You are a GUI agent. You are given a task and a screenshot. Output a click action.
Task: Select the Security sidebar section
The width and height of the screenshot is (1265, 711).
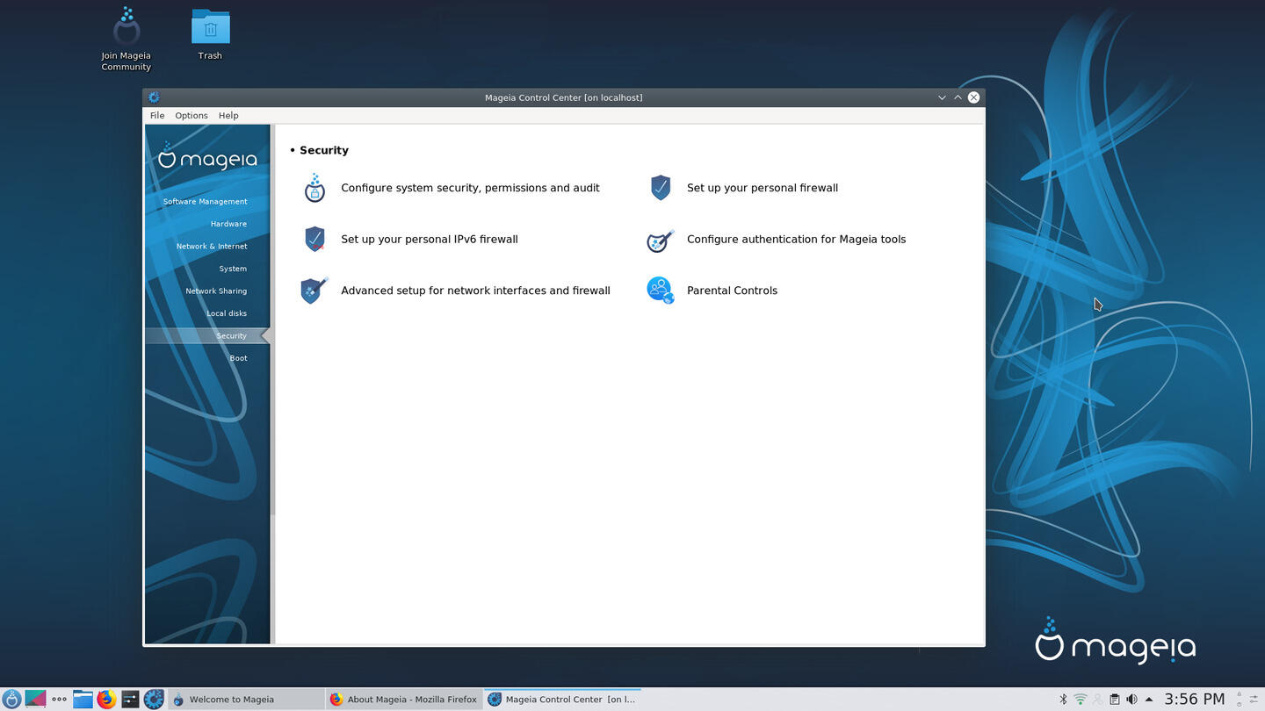click(207, 336)
